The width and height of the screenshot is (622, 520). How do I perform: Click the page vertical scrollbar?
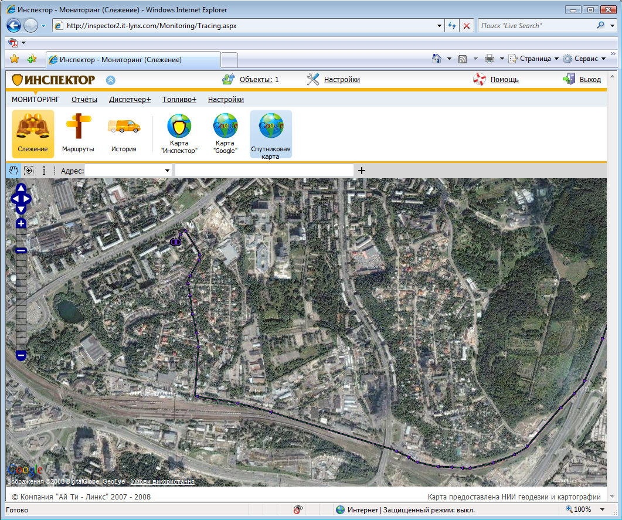point(612,286)
